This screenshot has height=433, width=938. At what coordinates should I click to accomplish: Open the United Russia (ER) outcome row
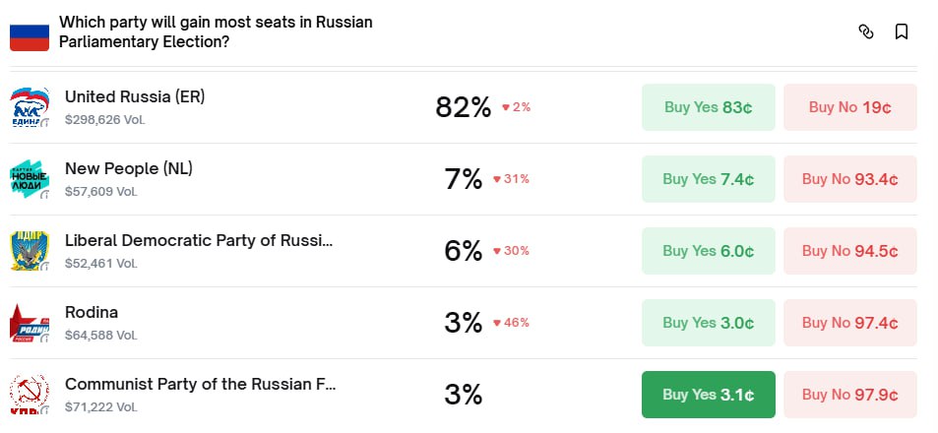pos(135,96)
